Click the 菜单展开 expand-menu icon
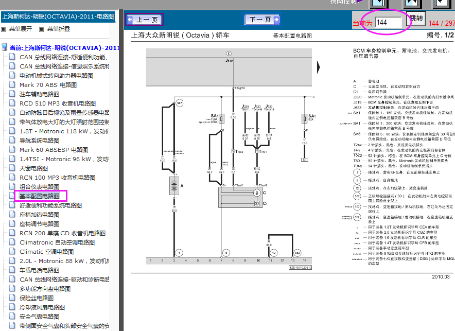 [4, 29]
